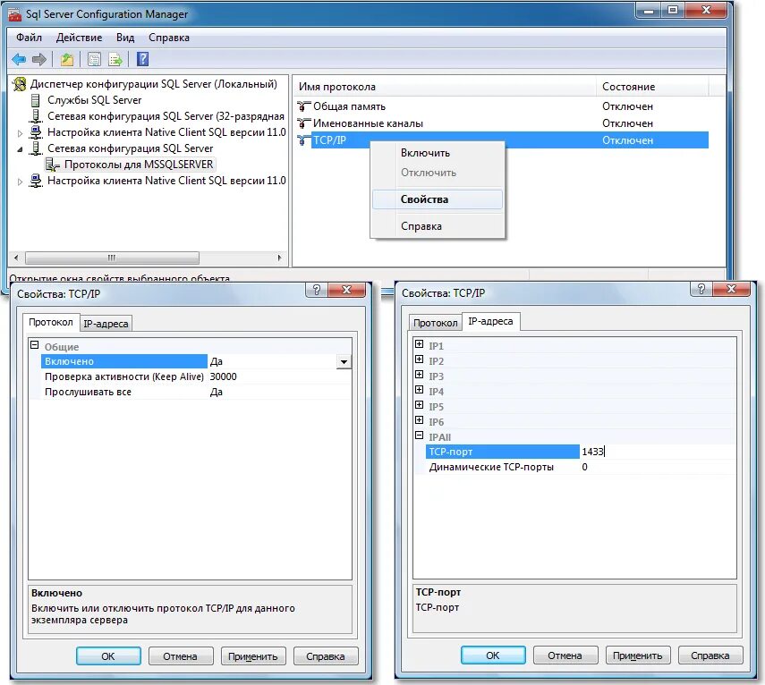Click the Forward arrow toolbar icon
The width and height of the screenshot is (765, 685).
pyautogui.click(x=39, y=60)
